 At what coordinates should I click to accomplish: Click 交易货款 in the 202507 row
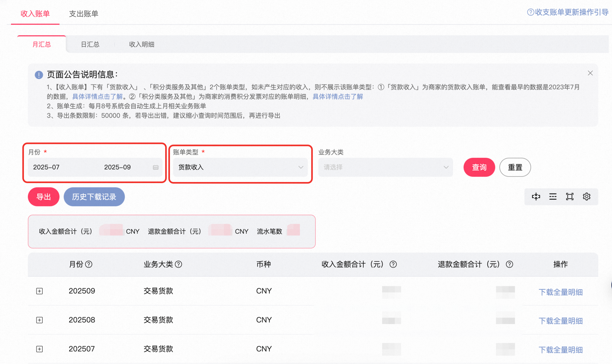click(x=158, y=349)
